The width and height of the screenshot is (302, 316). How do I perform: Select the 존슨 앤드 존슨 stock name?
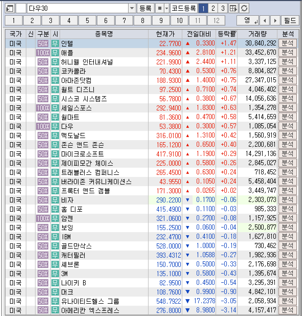click(x=83, y=145)
